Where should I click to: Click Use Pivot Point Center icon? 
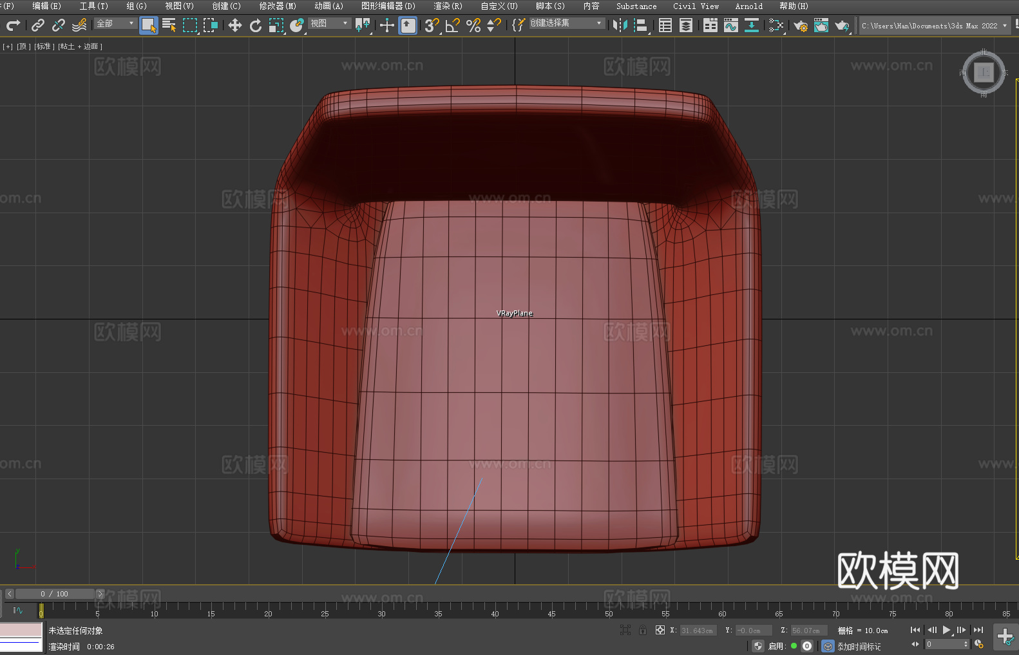(363, 25)
